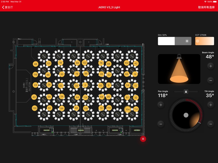218x163 pixels.
Task: Select light fixture 32
Action: coord(136,97)
